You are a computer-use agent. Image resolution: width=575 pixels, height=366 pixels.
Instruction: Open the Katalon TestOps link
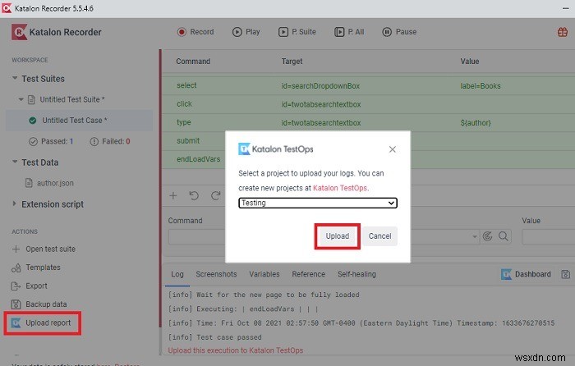pyautogui.click(x=340, y=188)
